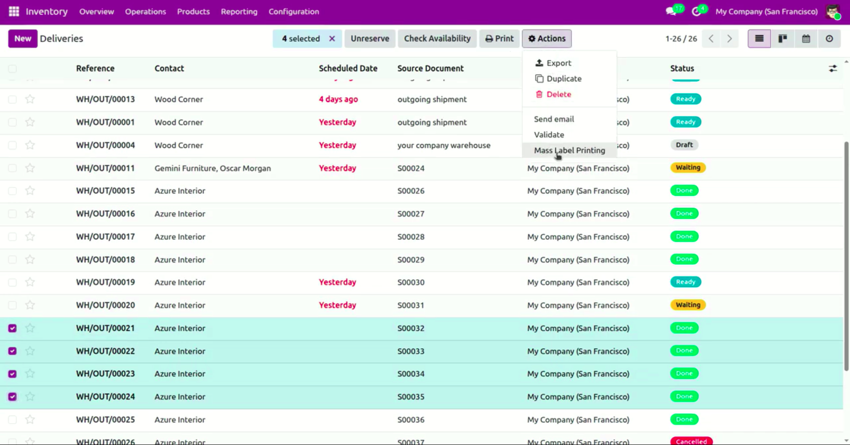Toggle the select-all header checkbox
Viewport: 850px width, 445px height.
pyautogui.click(x=12, y=69)
